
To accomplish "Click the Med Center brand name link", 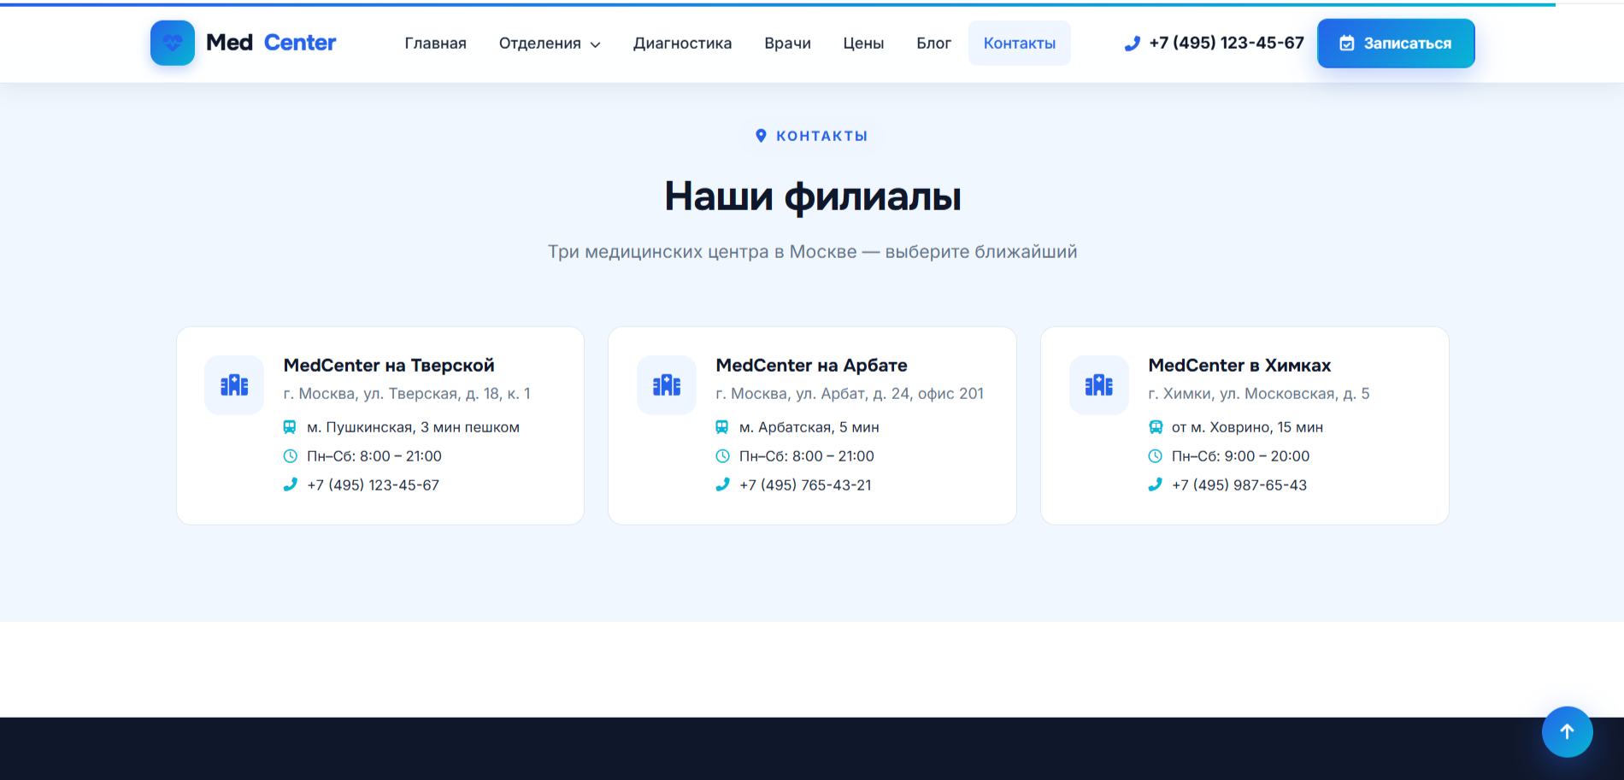I will (x=271, y=43).
